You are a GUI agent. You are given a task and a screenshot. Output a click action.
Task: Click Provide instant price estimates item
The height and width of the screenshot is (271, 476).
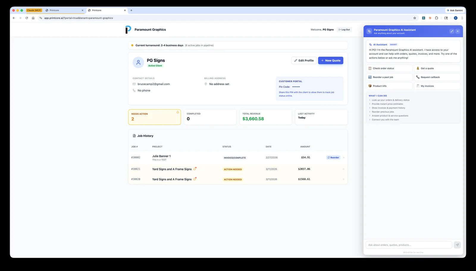pyautogui.click(x=387, y=104)
